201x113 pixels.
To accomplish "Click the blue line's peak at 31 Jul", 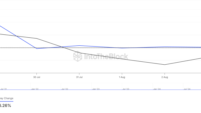I will point(79,46).
